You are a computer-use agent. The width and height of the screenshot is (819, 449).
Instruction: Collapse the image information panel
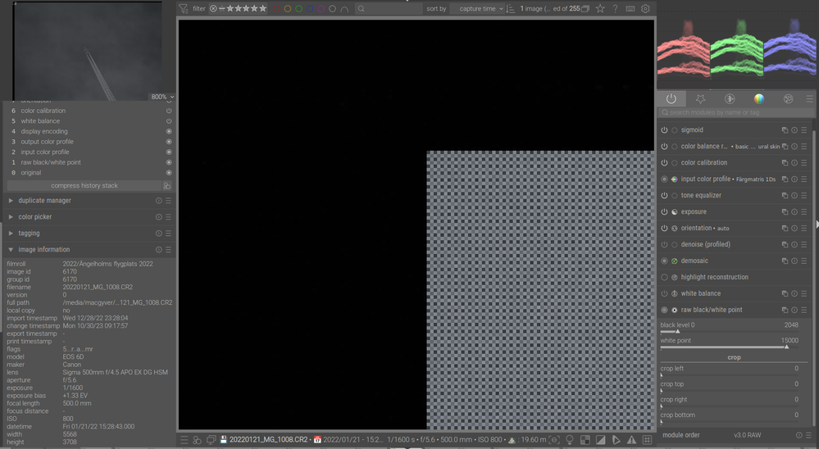click(44, 250)
